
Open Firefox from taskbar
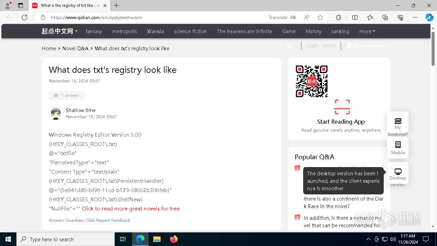[173, 239]
